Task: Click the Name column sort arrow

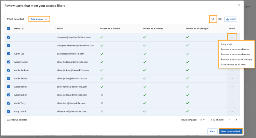Action: point(22,28)
